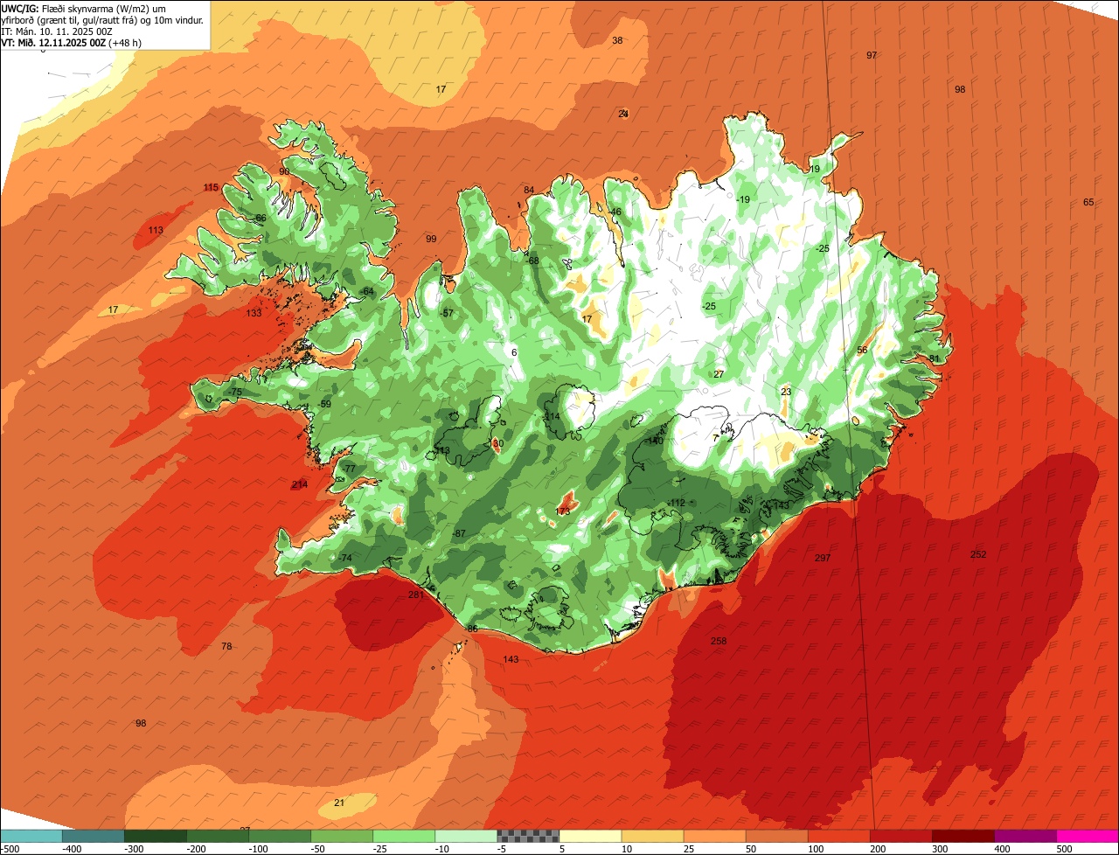The image size is (1119, 855).
Task: Click the flux value 27 on the map
Action: 719,373
